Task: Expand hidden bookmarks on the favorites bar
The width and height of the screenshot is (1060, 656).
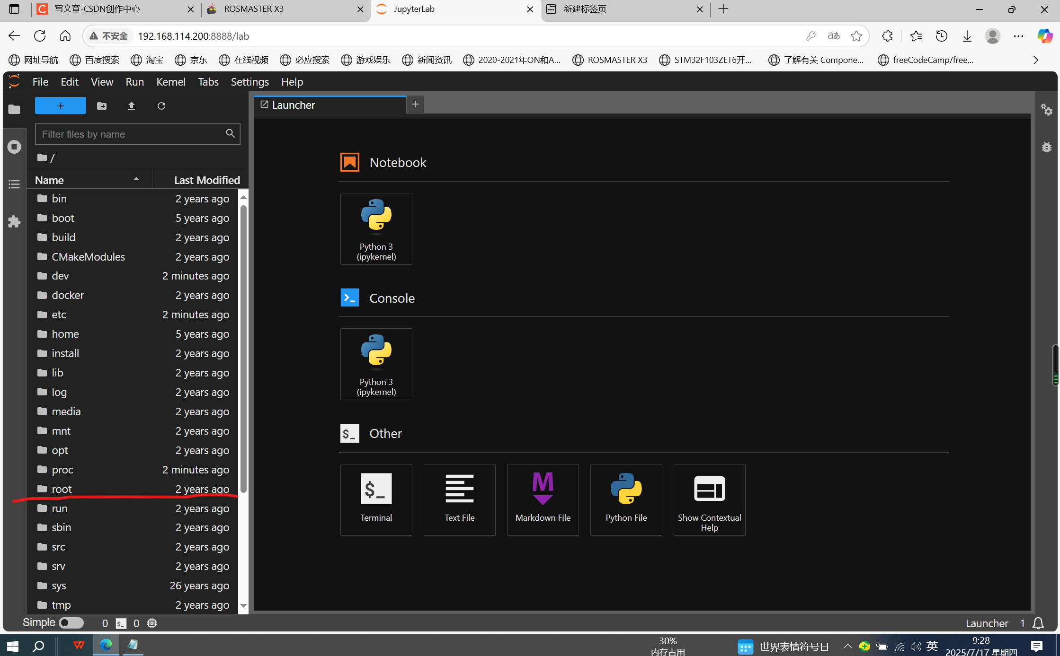Action: pyautogui.click(x=1035, y=60)
